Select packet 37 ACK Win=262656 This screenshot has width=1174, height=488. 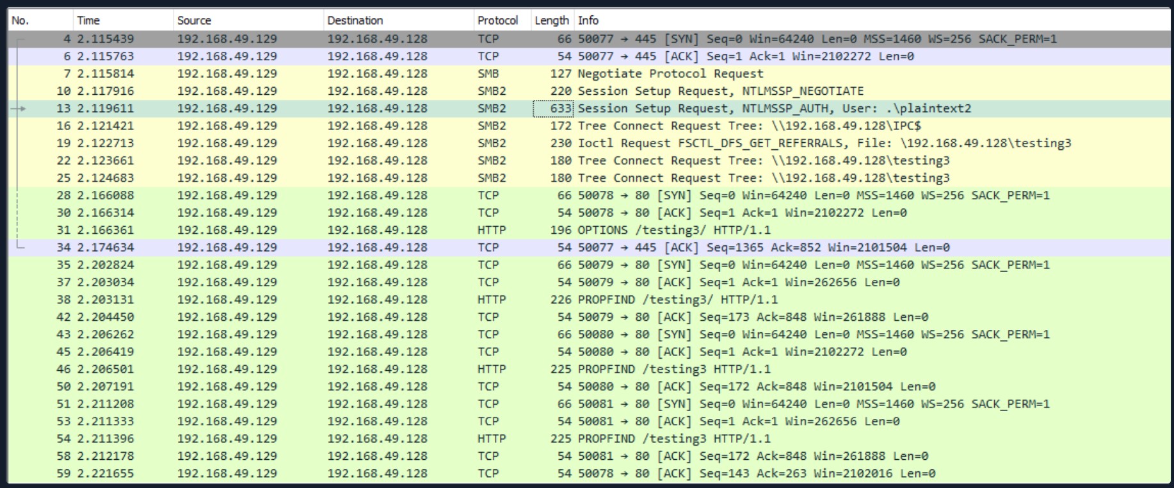tap(589, 282)
